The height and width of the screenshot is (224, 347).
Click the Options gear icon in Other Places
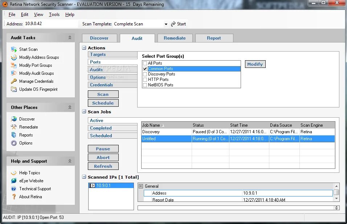[14, 143]
